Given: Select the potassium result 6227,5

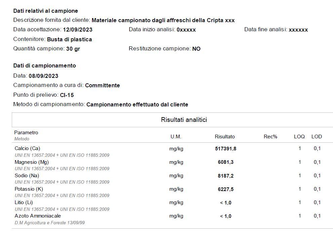Looking at the screenshot, I should [225, 189].
